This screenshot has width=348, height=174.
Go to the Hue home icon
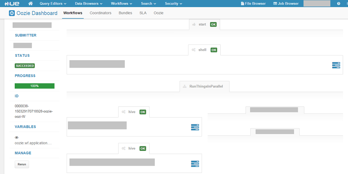[31, 4]
